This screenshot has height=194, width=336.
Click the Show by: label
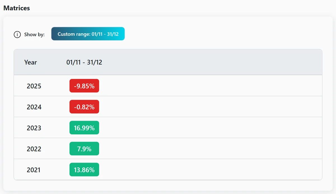click(34, 35)
